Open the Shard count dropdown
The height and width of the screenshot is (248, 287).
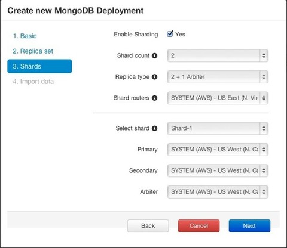coord(218,55)
